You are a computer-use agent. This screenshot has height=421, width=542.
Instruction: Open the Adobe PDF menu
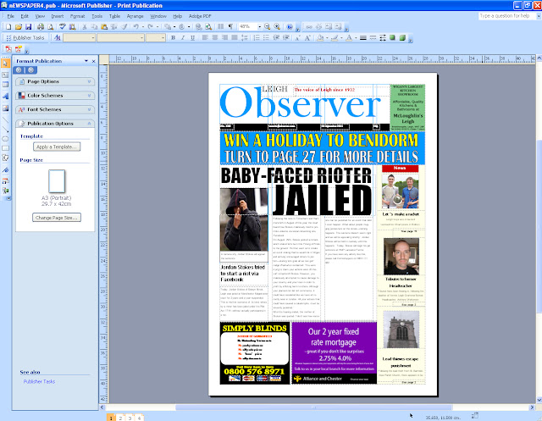pyautogui.click(x=200, y=16)
